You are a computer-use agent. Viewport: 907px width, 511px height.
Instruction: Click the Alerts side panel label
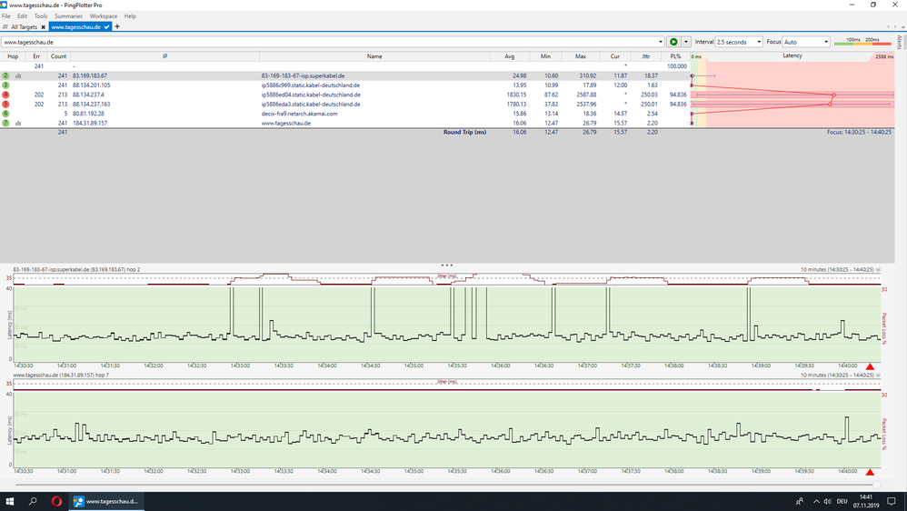tap(900, 42)
